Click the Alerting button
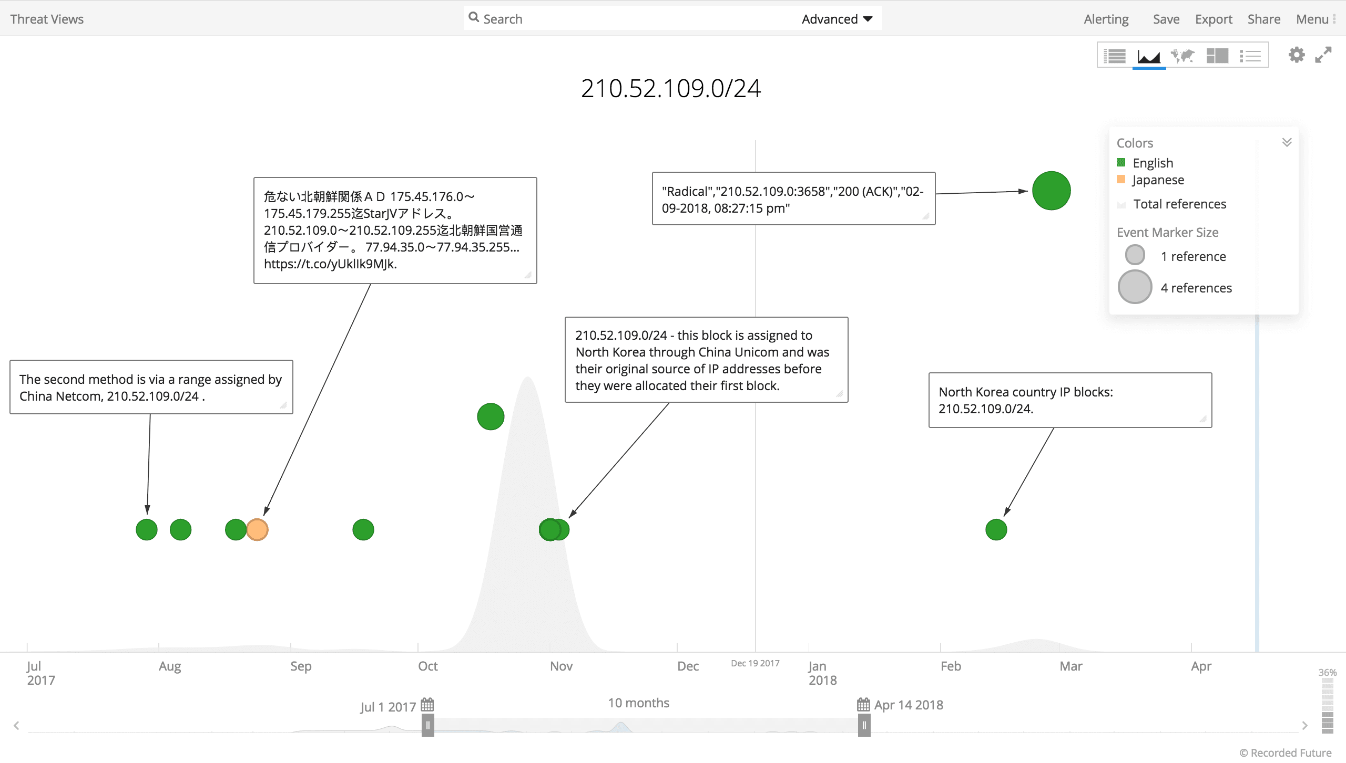The width and height of the screenshot is (1346, 763). [1106, 17]
